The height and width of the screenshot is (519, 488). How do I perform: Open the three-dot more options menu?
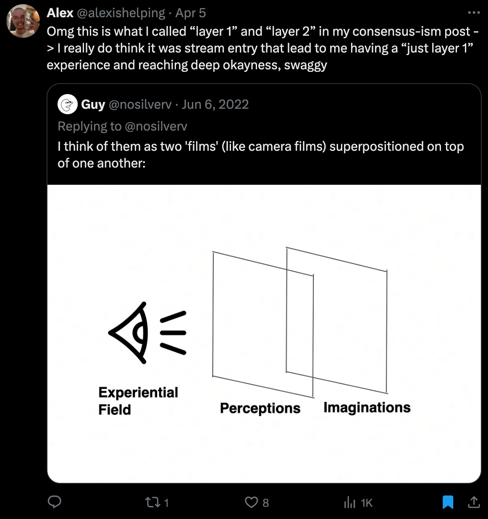pos(474,13)
